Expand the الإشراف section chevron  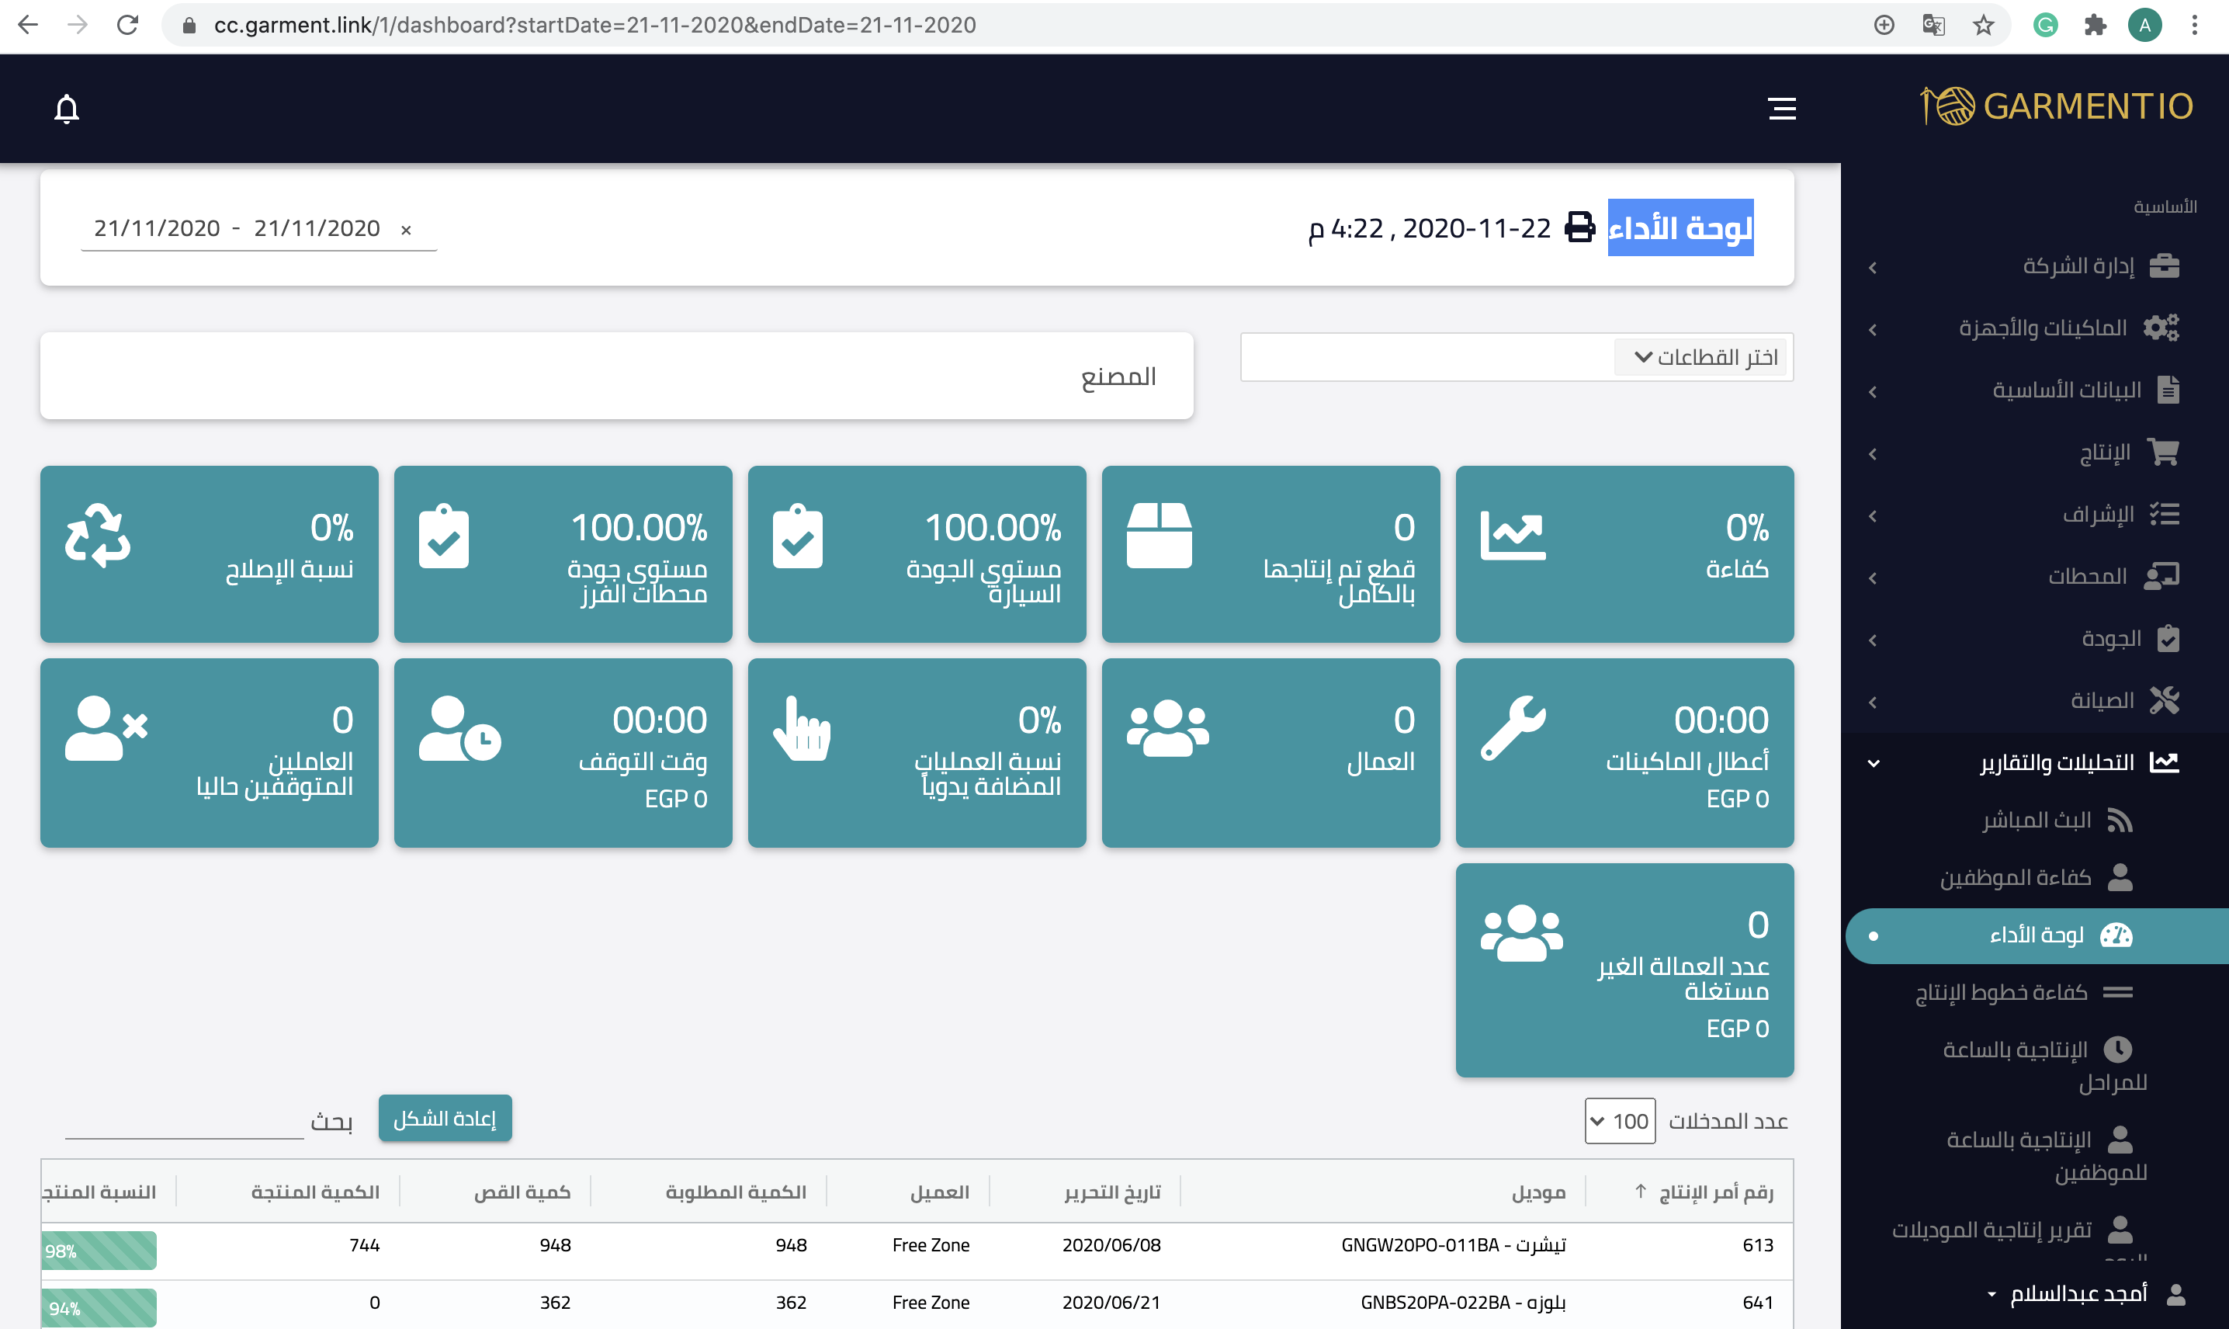click(1873, 515)
